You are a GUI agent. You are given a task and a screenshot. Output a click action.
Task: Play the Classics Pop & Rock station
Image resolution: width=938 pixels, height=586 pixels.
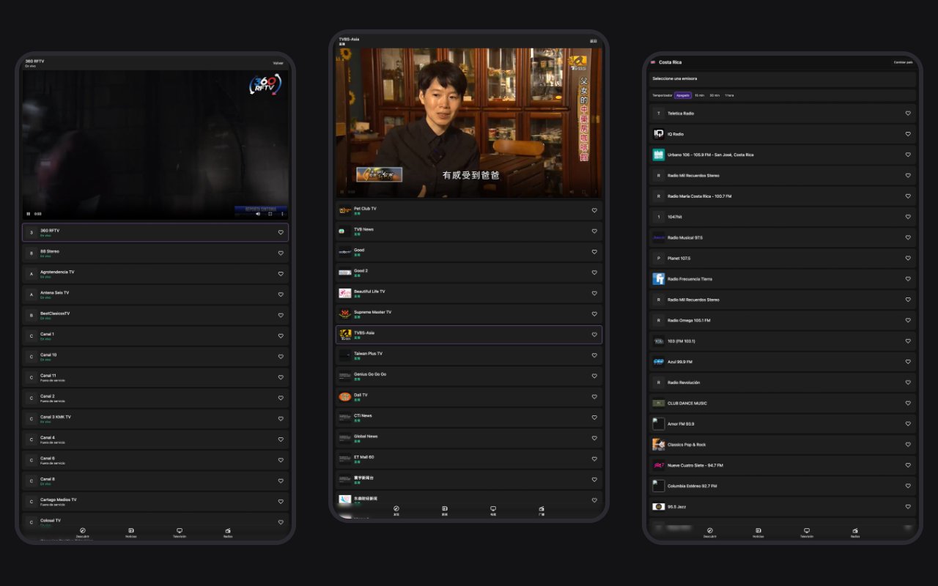point(783,445)
